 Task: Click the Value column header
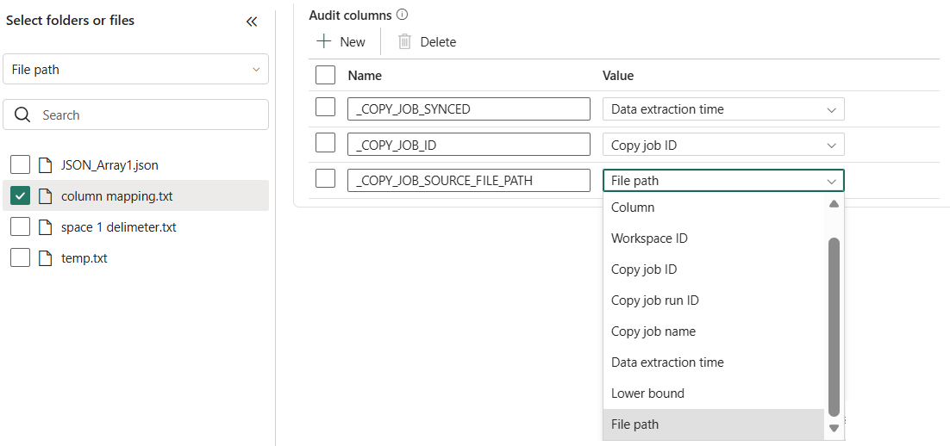[x=618, y=75]
